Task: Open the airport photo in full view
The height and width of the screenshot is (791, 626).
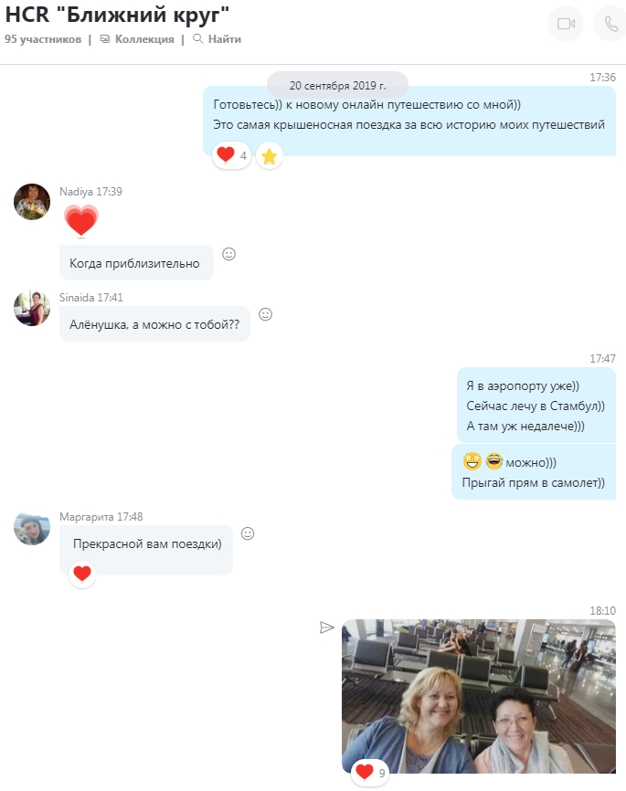Action: tap(479, 696)
